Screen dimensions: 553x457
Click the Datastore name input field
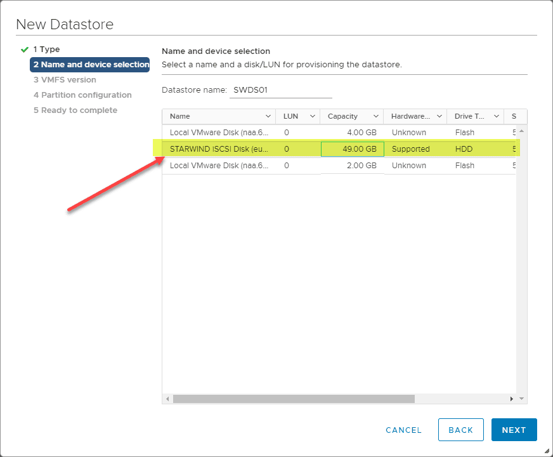[281, 90]
